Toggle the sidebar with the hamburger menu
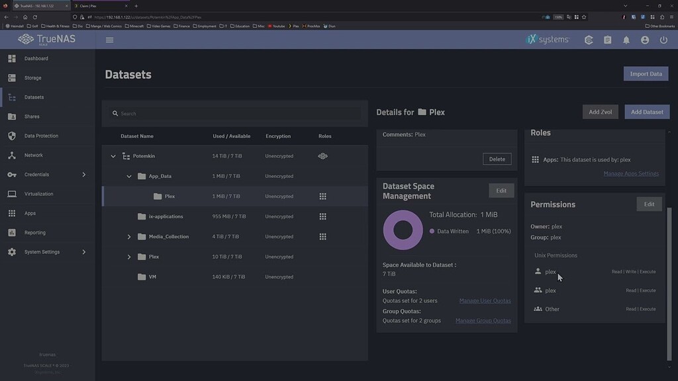Image resolution: width=678 pixels, height=381 pixels. point(109,40)
